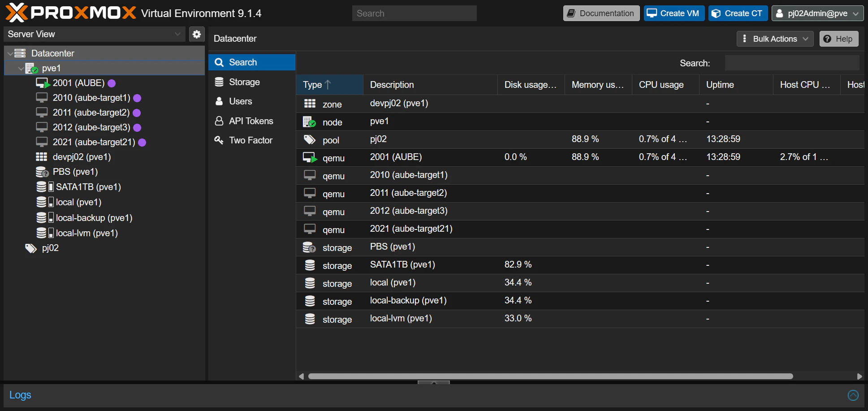Click the running qemu icon in 2001 row

(x=310, y=157)
